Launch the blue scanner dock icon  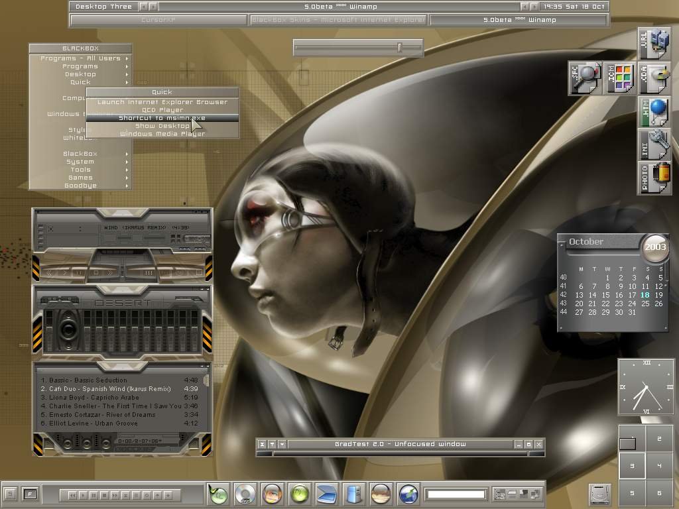[x=327, y=494]
